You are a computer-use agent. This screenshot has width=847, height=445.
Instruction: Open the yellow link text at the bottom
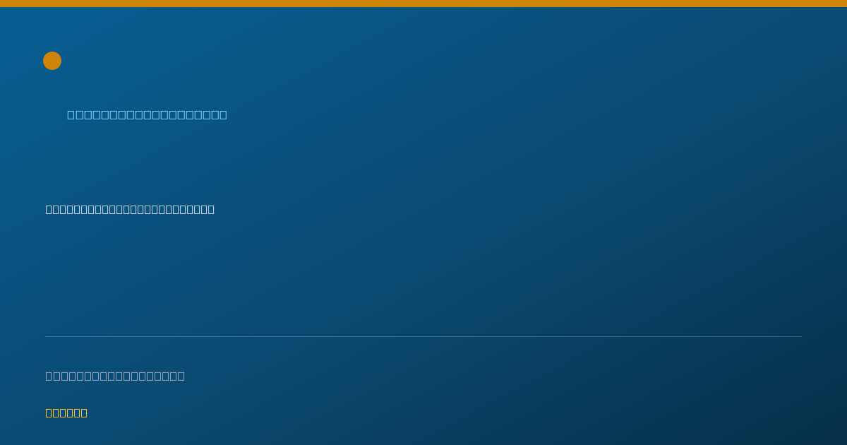[x=66, y=413]
